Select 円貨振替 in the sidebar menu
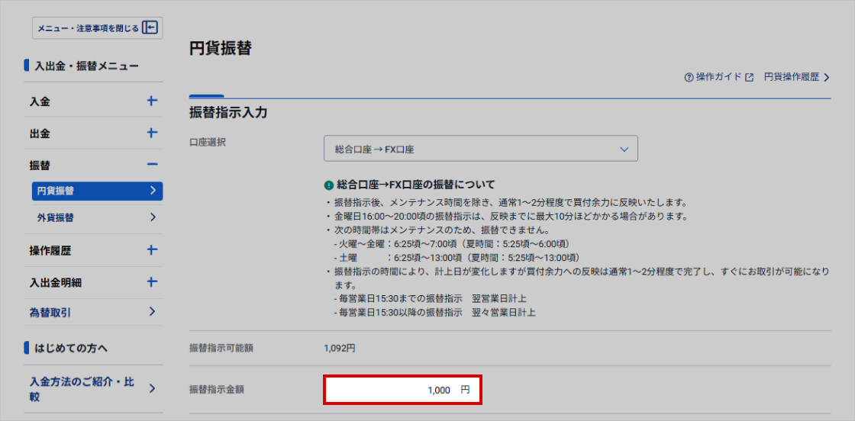The image size is (855, 421). 97,191
